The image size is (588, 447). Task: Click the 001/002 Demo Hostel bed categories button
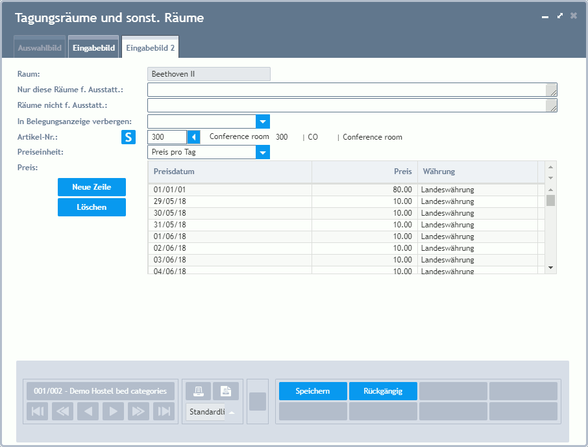click(x=101, y=391)
